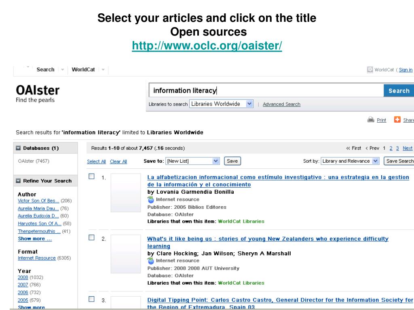Screen dimensions: 414x310
Task: Go to Next results page
Action: [408, 149]
